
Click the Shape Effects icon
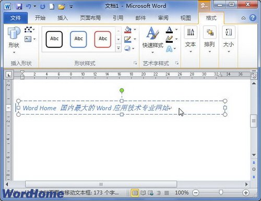tap(127, 48)
